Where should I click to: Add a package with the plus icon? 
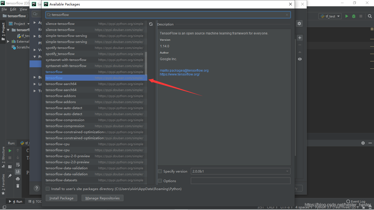(300, 38)
